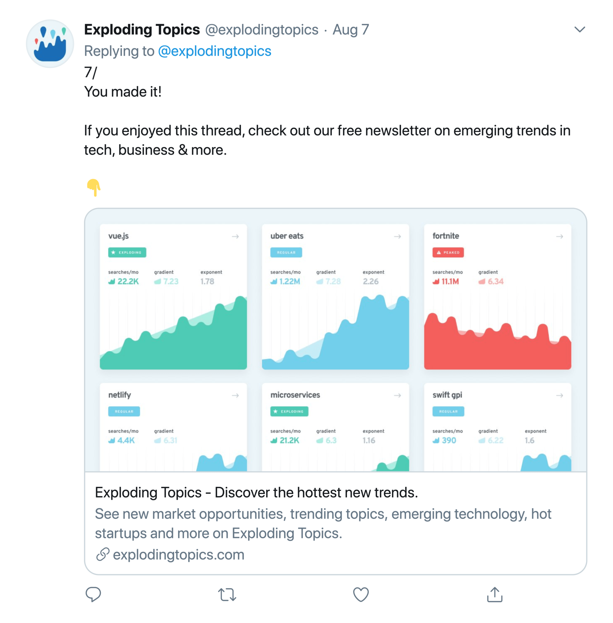Screen dimensions: 613x623
Task: Retweet this Exploding Topics tweet
Action: (227, 595)
